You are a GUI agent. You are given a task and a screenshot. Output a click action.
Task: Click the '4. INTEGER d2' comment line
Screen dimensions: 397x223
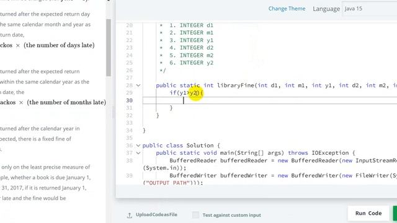point(192,48)
